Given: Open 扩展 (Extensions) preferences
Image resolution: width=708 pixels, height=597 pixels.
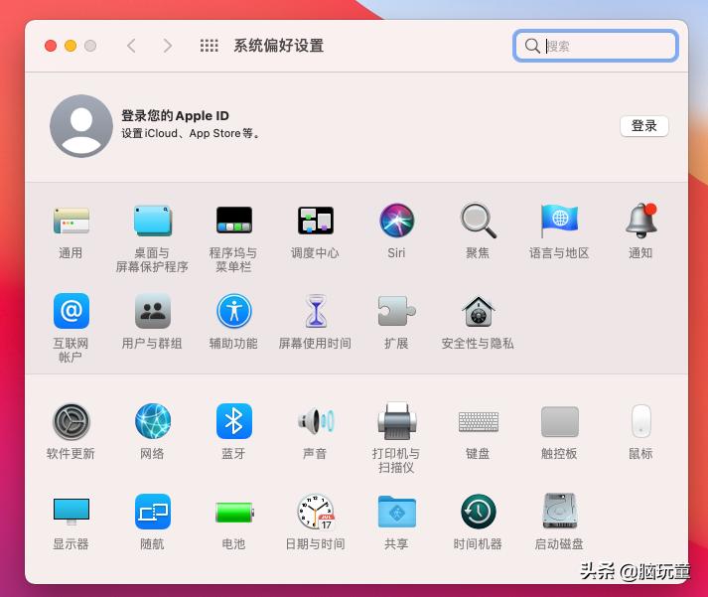Looking at the screenshot, I should pyautogui.click(x=396, y=311).
